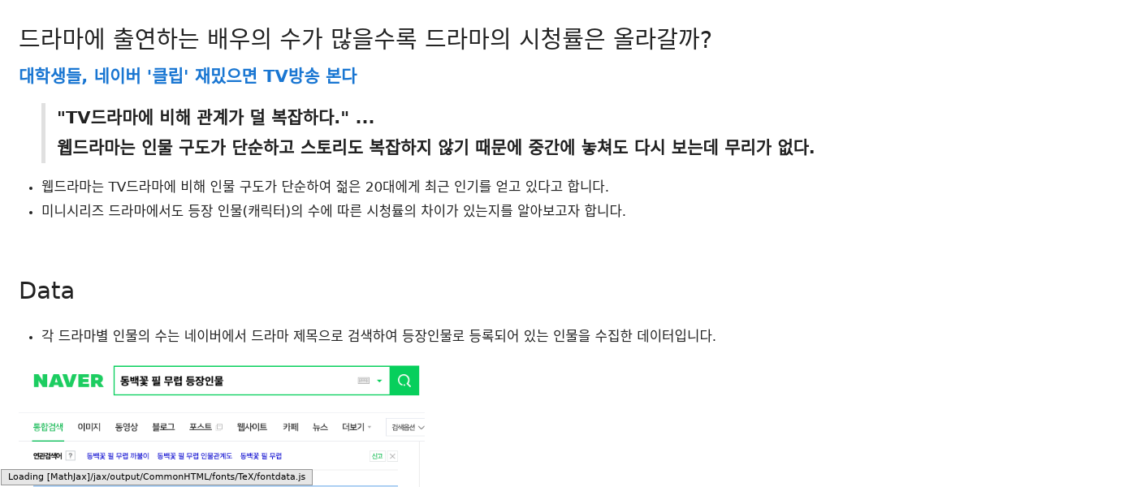1137x487 pixels.
Task: Switch to the 이미지 tab
Action: [x=89, y=427]
